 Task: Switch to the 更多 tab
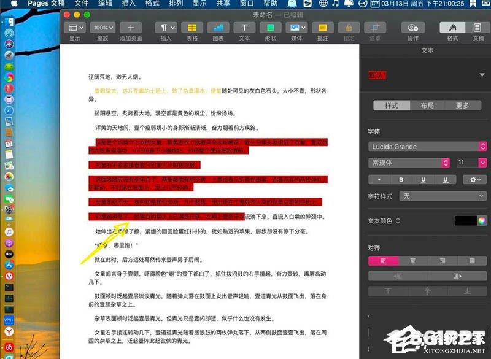click(463, 106)
